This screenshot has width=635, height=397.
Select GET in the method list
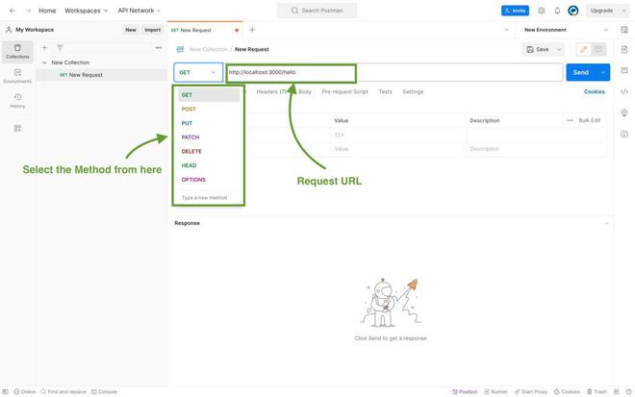pos(209,95)
